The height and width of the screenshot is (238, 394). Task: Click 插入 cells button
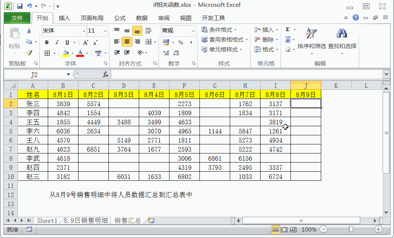pyautogui.click(x=266, y=30)
